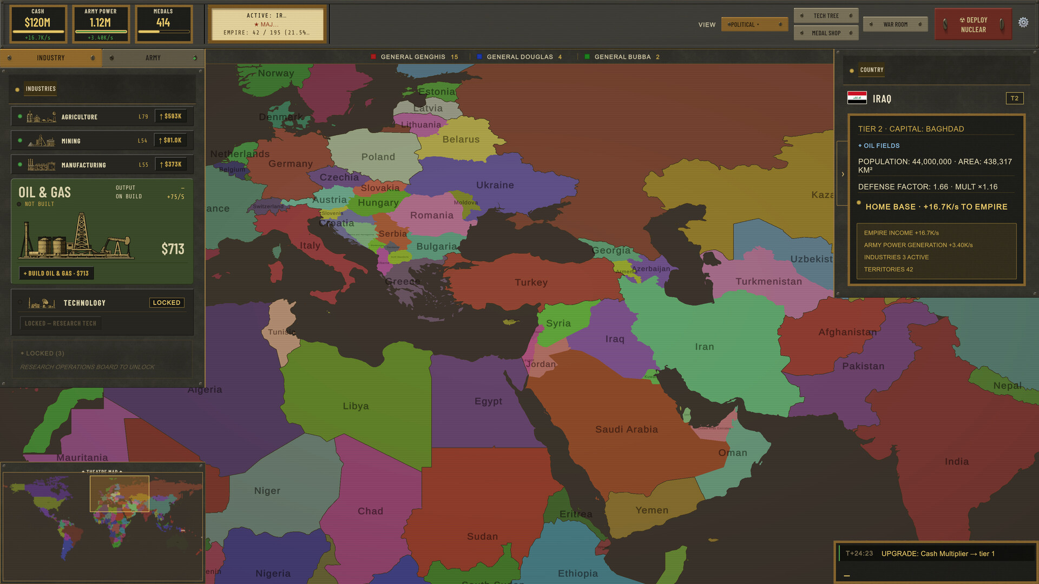Screen dimensions: 1039x584
Task: Click the Medals progress bar
Action: (x=163, y=32)
